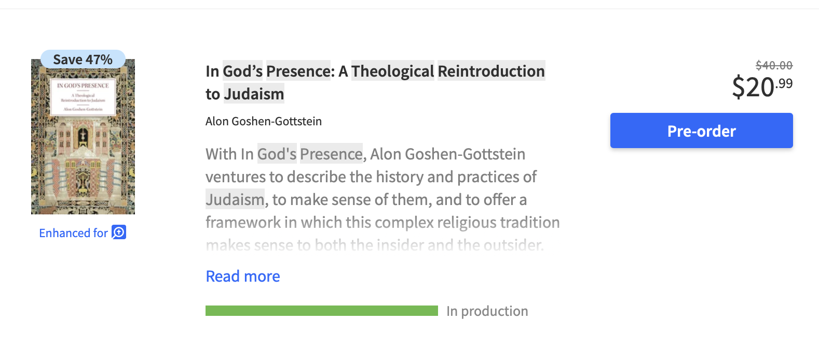Viewport: 819px width, 349px height.
Task: Click the blue icon beside Enhanced for
Action: tap(119, 232)
